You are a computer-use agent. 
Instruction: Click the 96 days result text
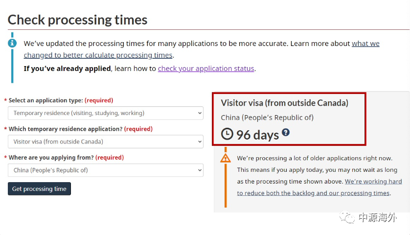257,135
